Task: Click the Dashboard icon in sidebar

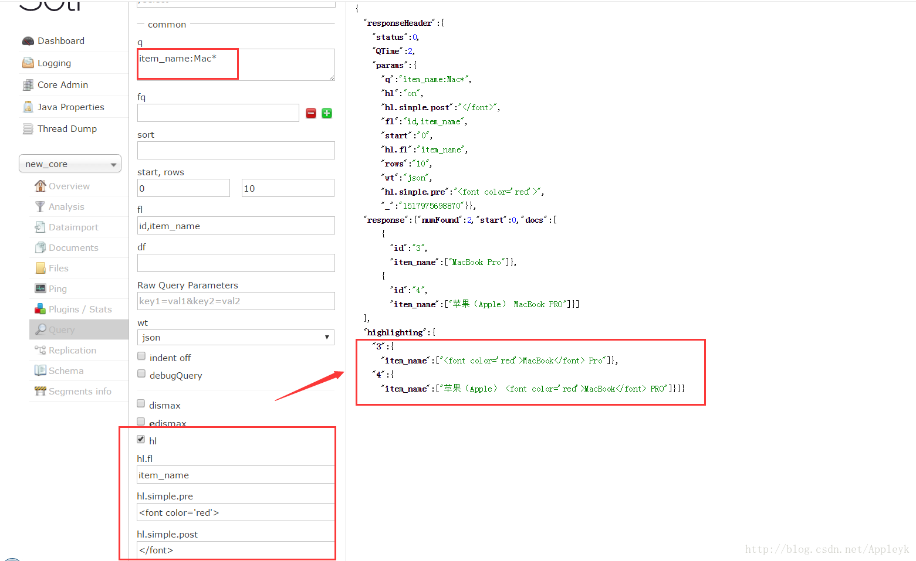Action: 28,41
